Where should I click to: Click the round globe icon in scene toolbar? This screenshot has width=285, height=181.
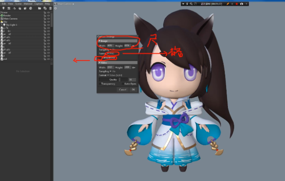(30, 8)
